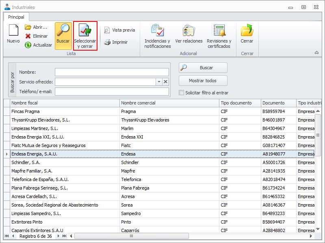
Task: Print list with Imprimir icon
Action: click(x=107, y=42)
